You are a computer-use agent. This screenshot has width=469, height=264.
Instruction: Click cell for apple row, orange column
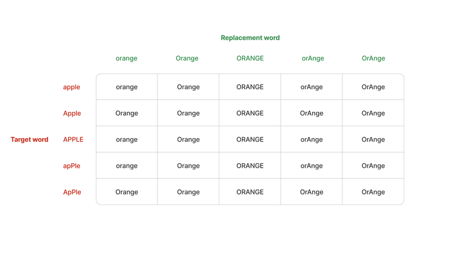[127, 87]
